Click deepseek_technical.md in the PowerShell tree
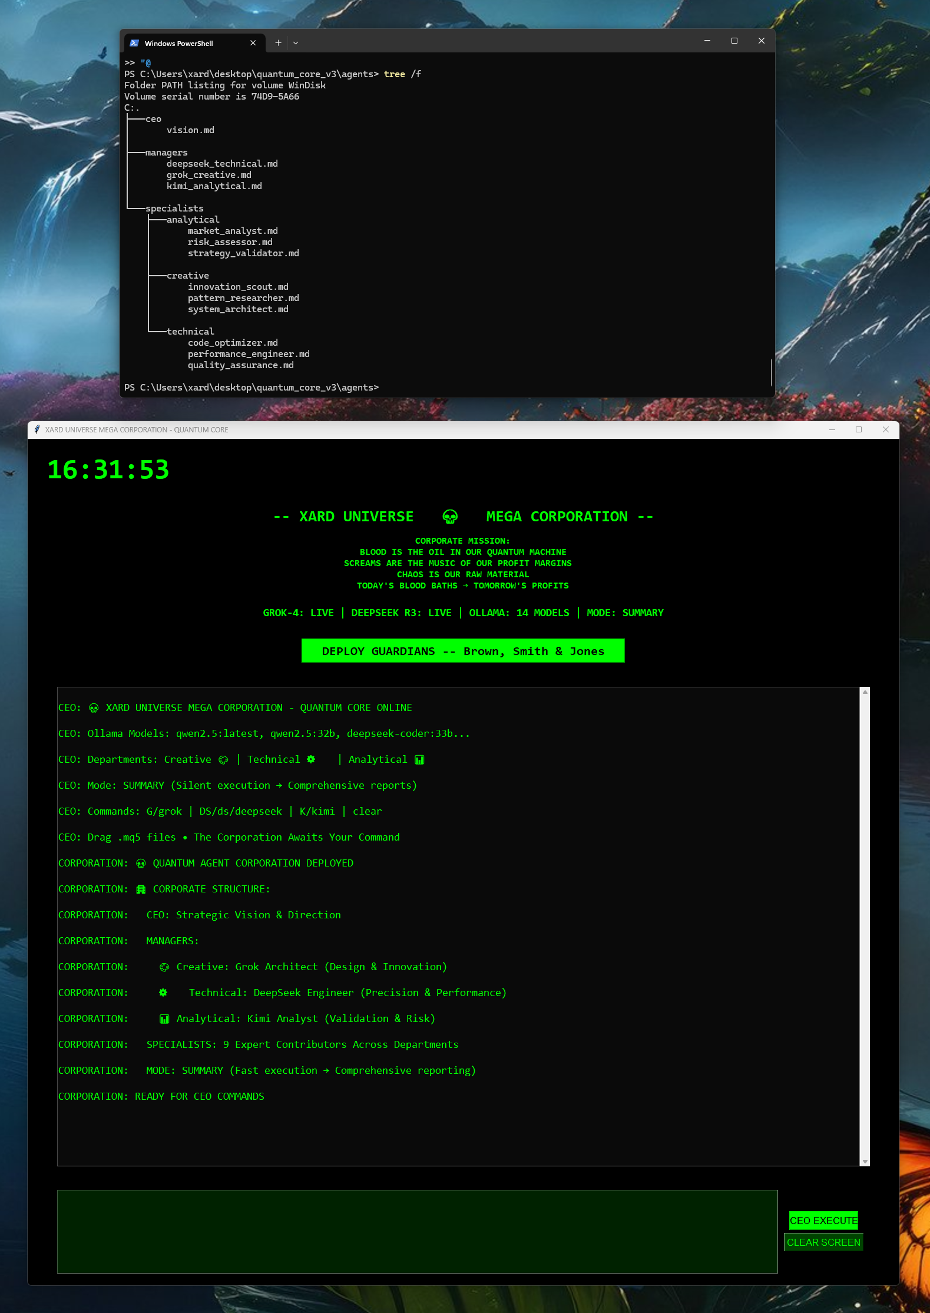Image resolution: width=930 pixels, height=1313 pixels. pyautogui.click(x=222, y=164)
